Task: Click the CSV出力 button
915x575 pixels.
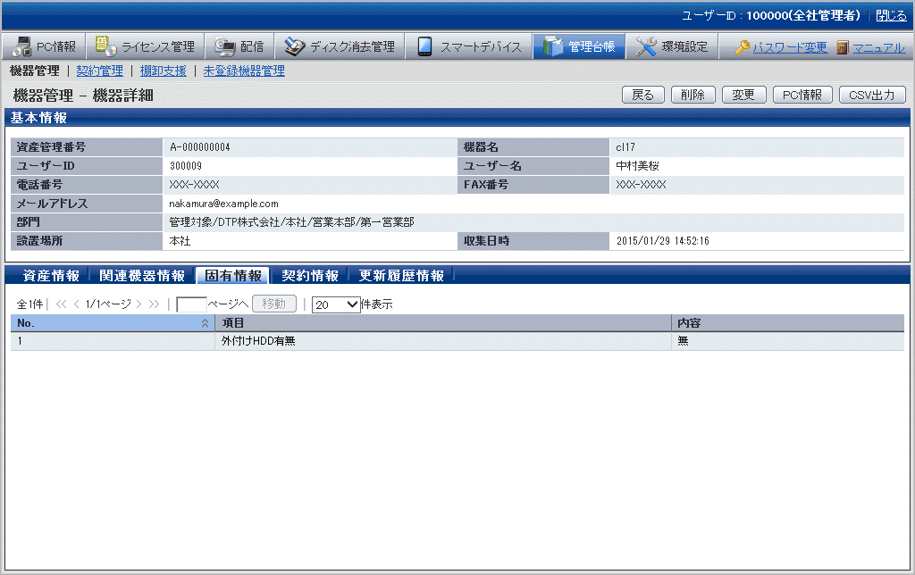Action: [x=872, y=95]
